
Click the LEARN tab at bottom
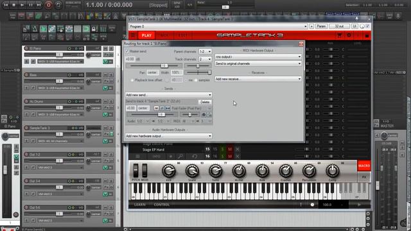click(140, 205)
